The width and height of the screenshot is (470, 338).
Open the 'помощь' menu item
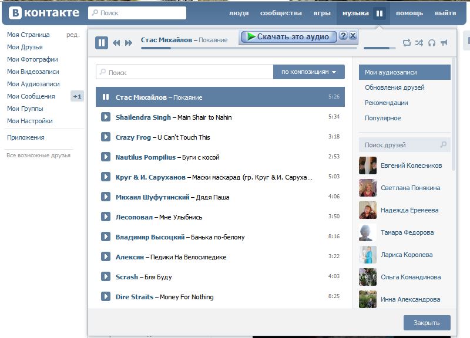pos(409,13)
